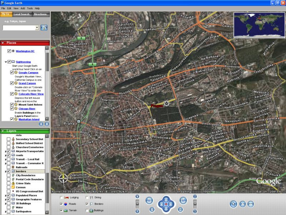
Task: Click the email envelope button
Action: click(x=251, y=204)
